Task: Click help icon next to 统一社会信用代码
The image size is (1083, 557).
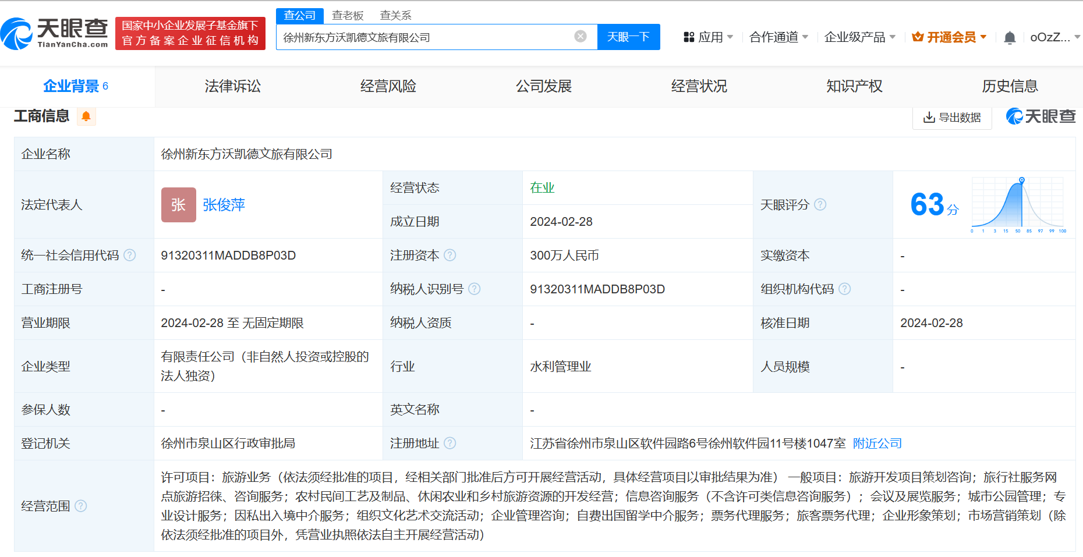Action: tap(130, 256)
